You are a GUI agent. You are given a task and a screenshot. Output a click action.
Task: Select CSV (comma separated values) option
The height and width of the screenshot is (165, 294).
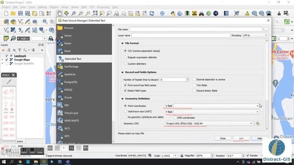[x=125, y=51]
